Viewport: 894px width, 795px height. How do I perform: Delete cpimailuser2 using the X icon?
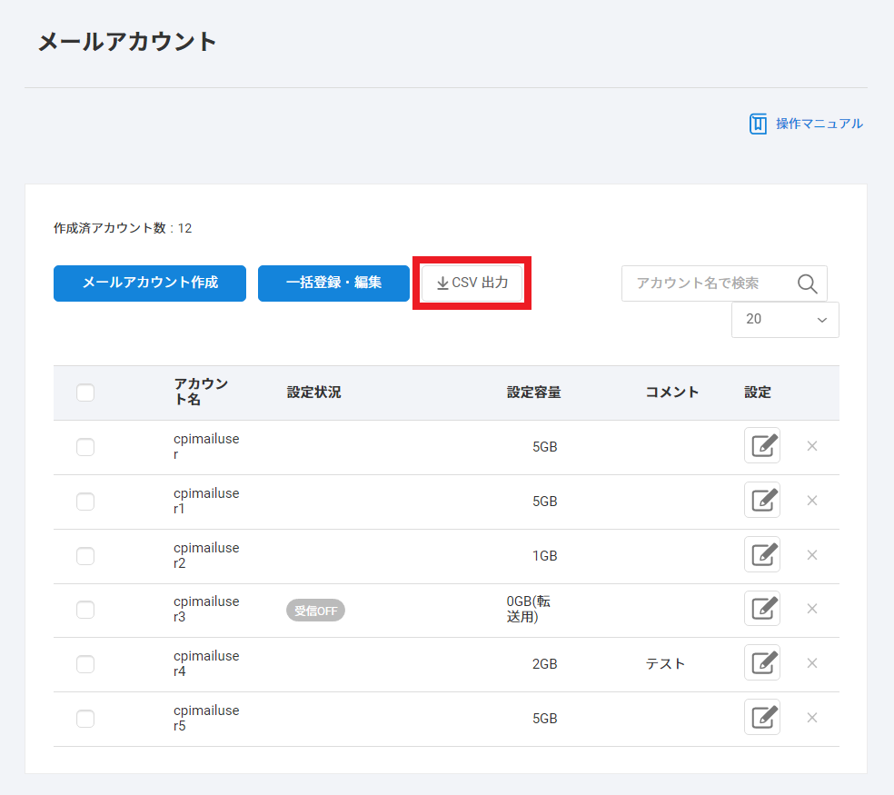point(812,555)
